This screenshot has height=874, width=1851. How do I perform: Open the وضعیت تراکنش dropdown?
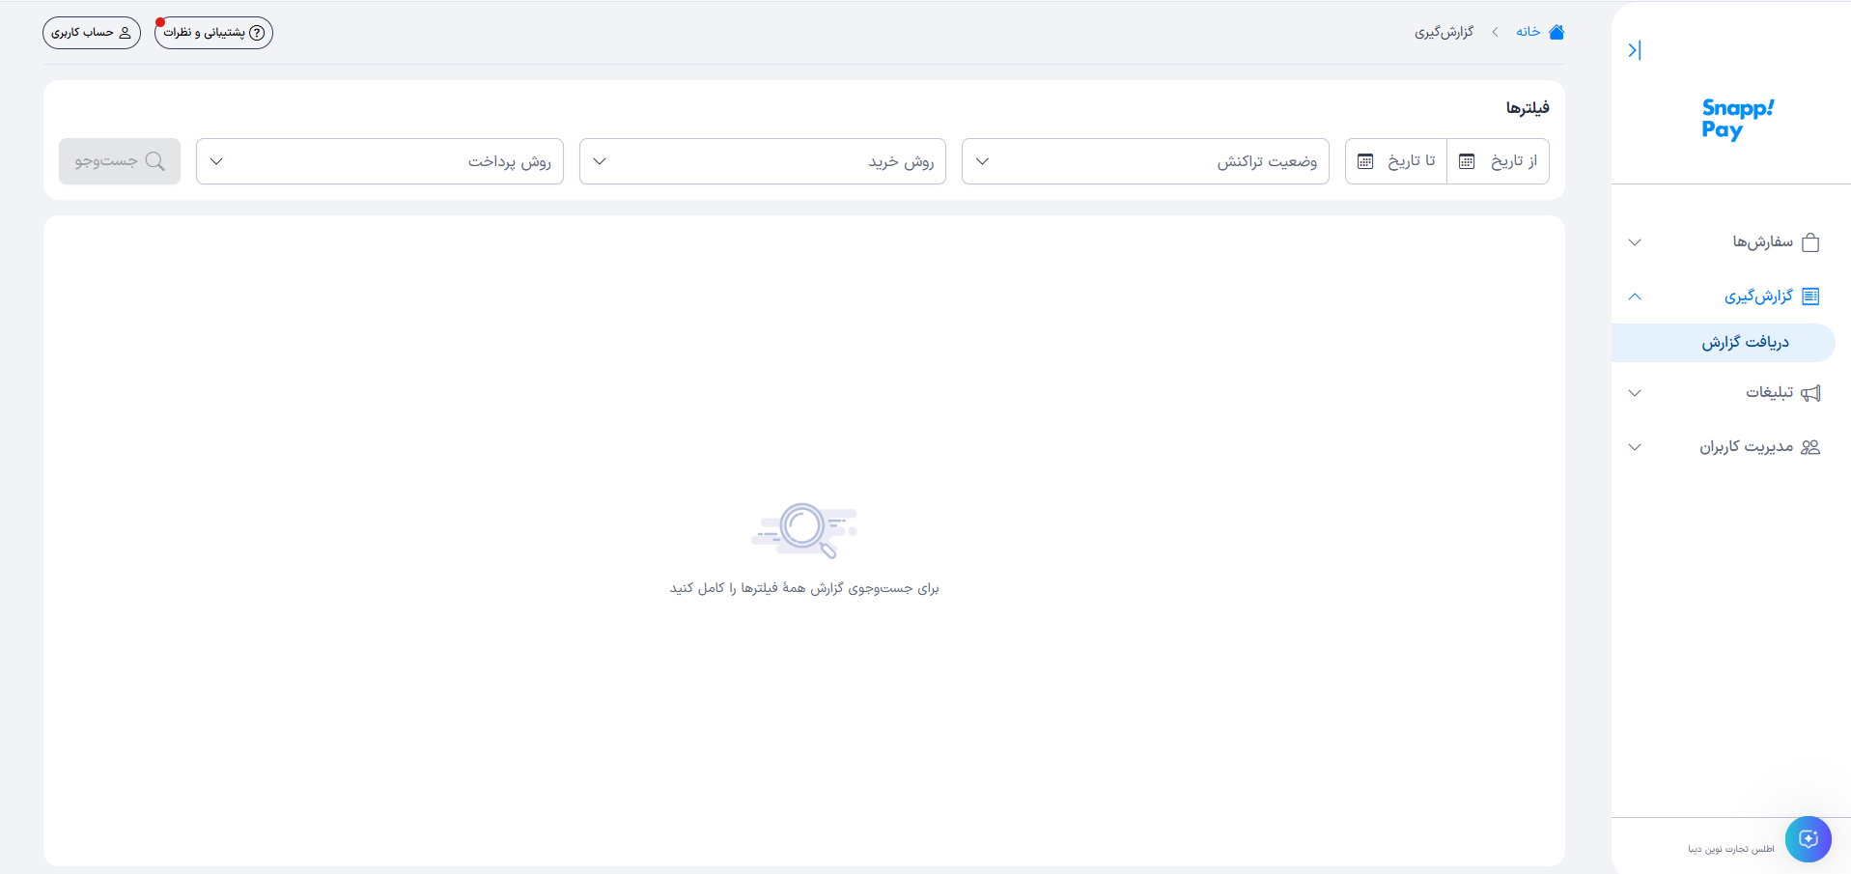click(x=1145, y=161)
